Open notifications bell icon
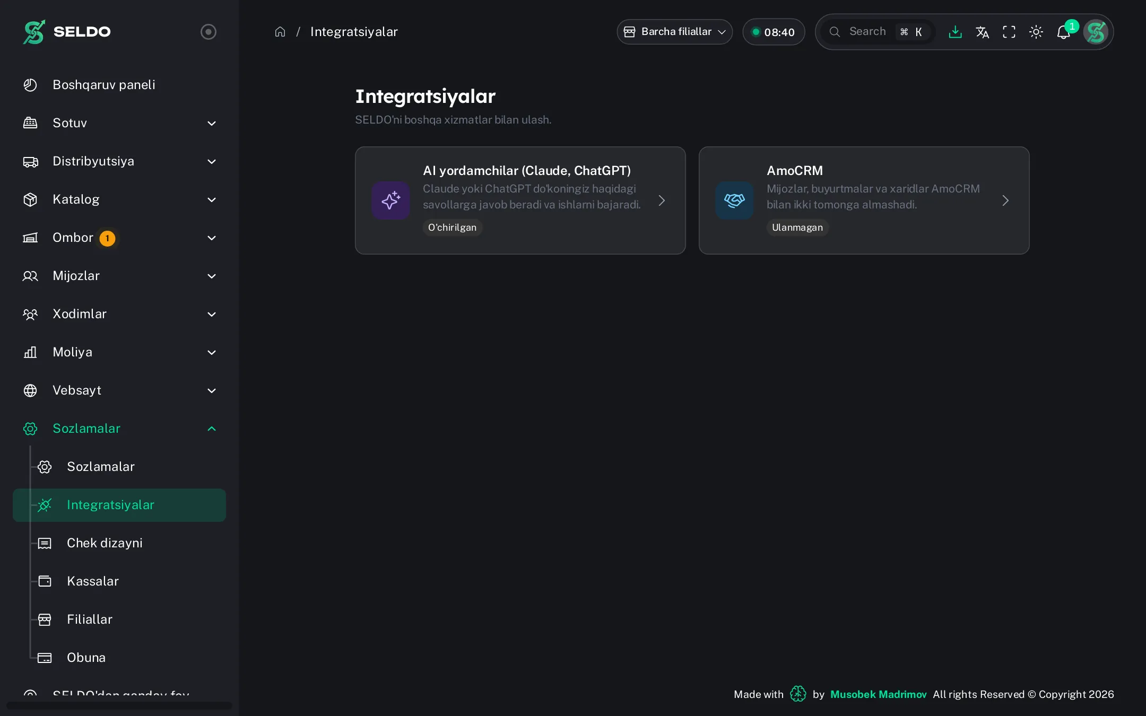1146x716 pixels. (x=1063, y=32)
